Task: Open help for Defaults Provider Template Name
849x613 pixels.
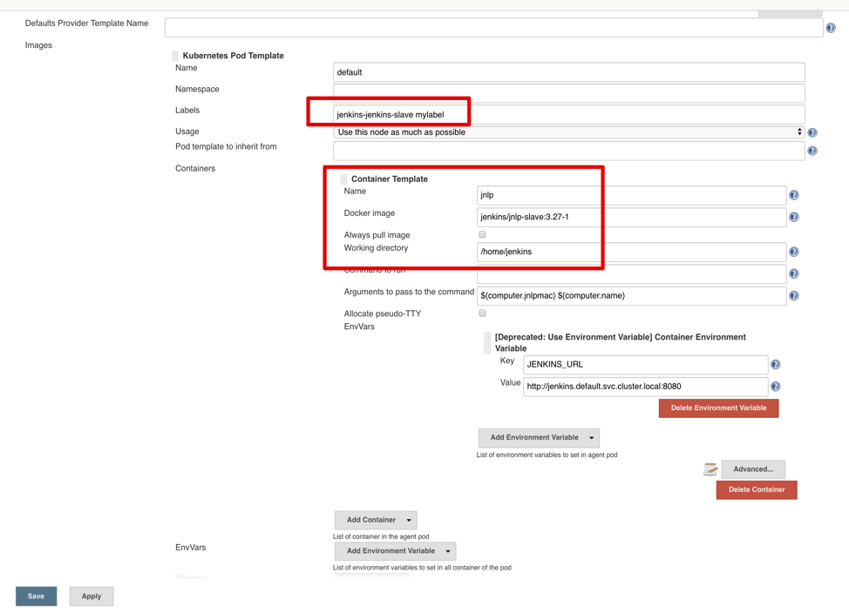Action: pyautogui.click(x=830, y=28)
